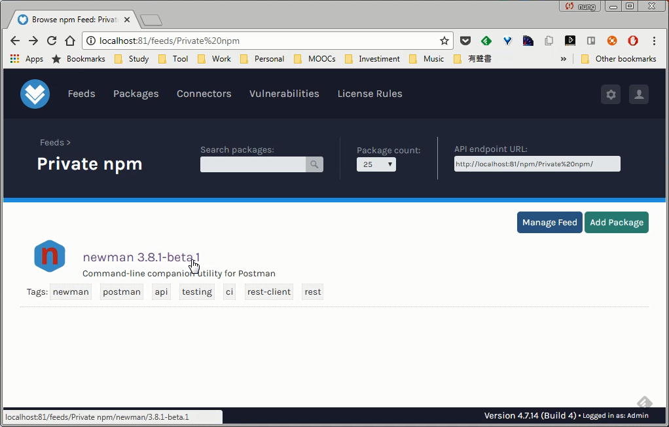The height and width of the screenshot is (427, 669).
Task: Click the Manage Feed button
Action: (550, 223)
